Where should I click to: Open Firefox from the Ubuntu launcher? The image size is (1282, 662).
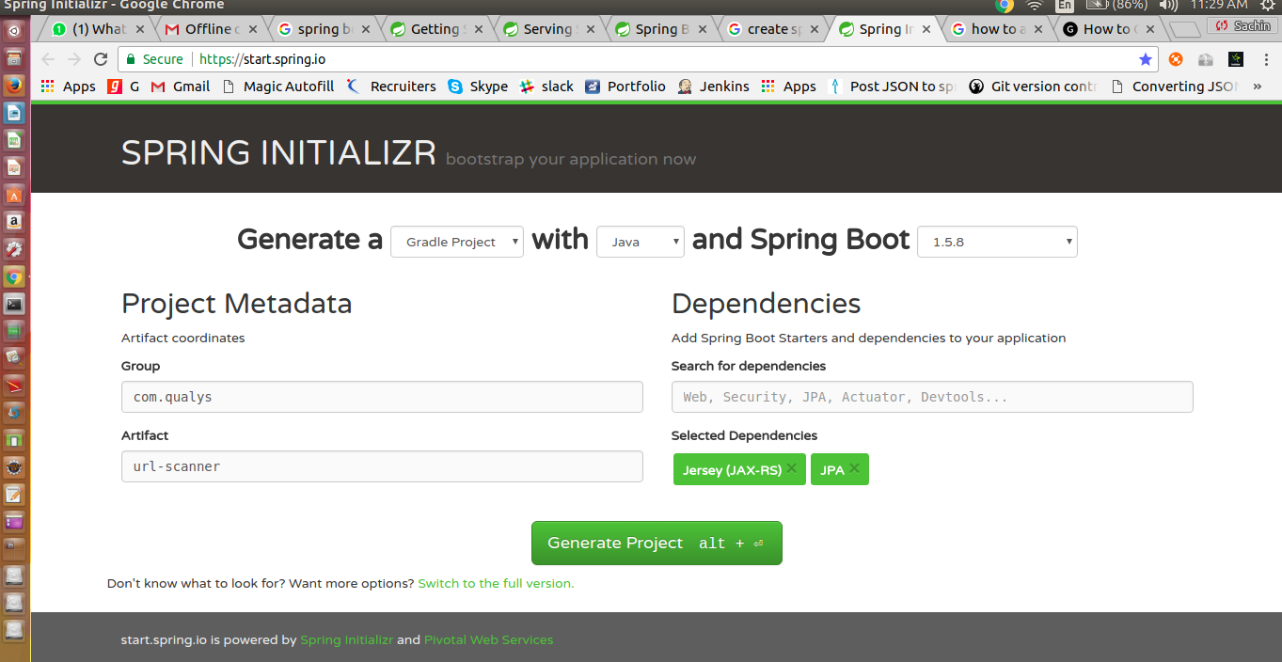pyautogui.click(x=14, y=86)
